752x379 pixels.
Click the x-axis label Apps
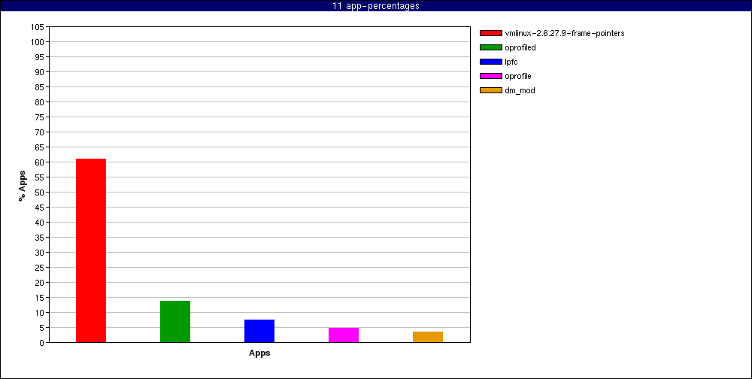tap(259, 353)
